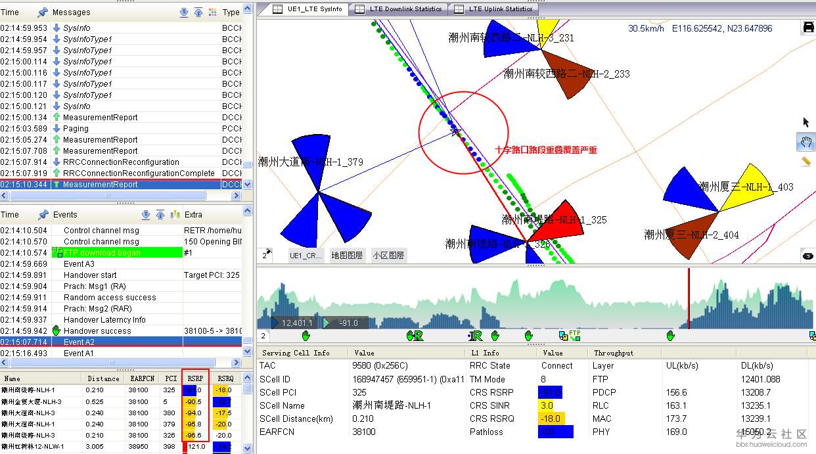
Task: Click the down arrow icon in Events header
Action: tap(147, 214)
